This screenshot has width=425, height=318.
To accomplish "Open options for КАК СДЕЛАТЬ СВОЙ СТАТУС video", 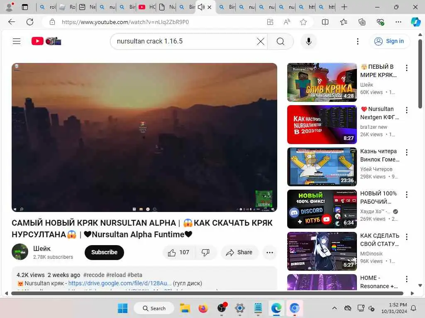I will click(x=407, y=236).
